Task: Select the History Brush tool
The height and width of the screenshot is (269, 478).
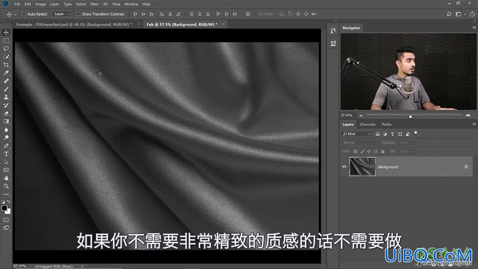Action: (x=6, y=105)
